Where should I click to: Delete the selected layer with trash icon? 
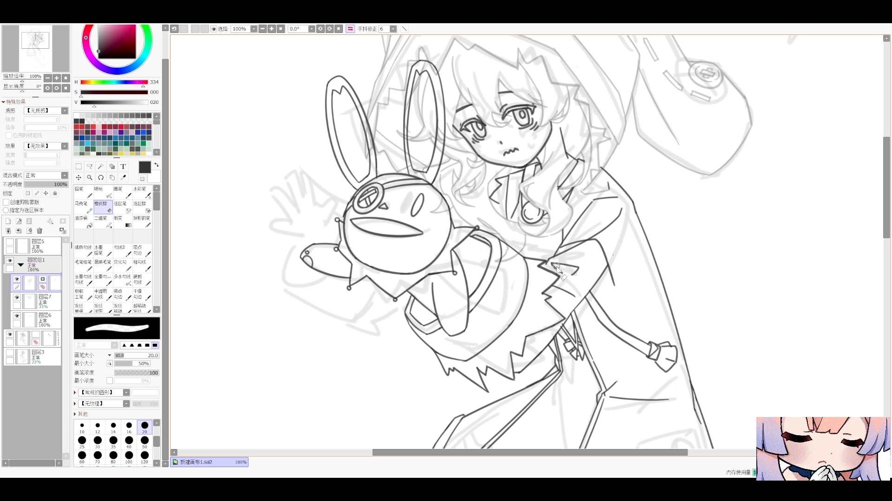point(39,231)
